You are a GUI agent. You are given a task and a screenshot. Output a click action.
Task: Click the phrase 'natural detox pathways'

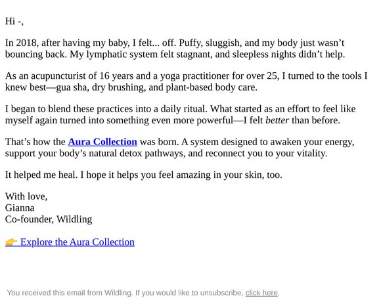pyautogui.click(x=136, y=154)
